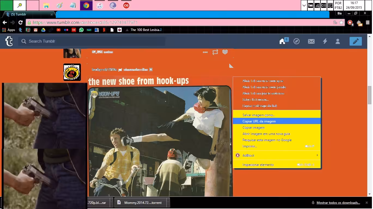Image resolution: width=373 pixels, height=209 pixels.
Task: Compose a new post with the pencil button
Action: (356, 41)
